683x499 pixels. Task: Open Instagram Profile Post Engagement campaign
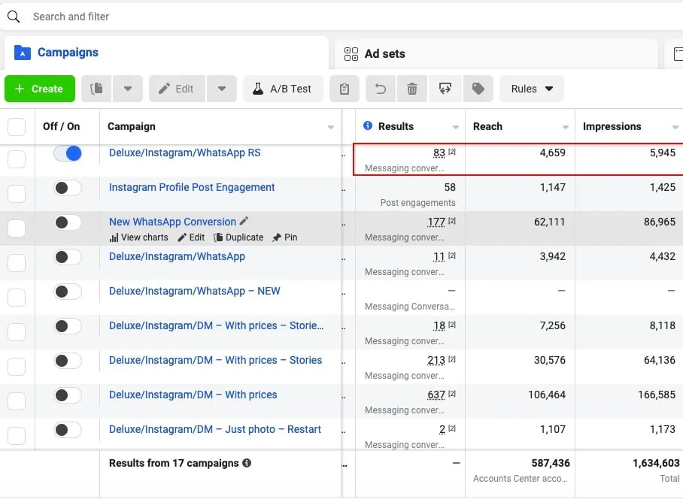pyautogui.click(x=192, y=187)
